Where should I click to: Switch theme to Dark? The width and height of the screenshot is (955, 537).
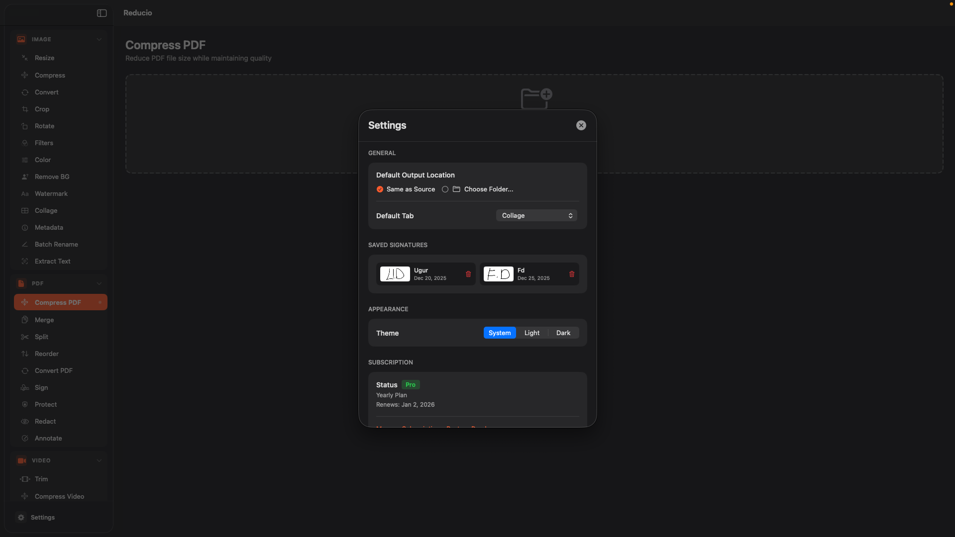563,333
